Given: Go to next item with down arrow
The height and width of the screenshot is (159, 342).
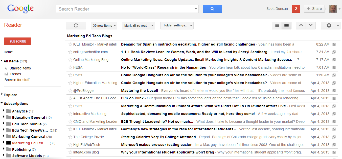Looking at the screenshot, I should [x=311, y=25].
